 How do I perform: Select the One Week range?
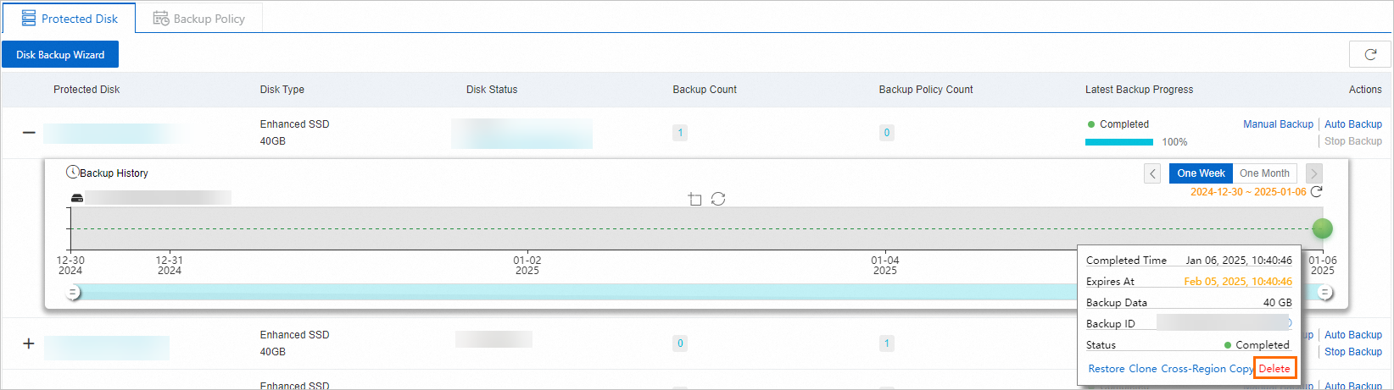point(1201,173)
